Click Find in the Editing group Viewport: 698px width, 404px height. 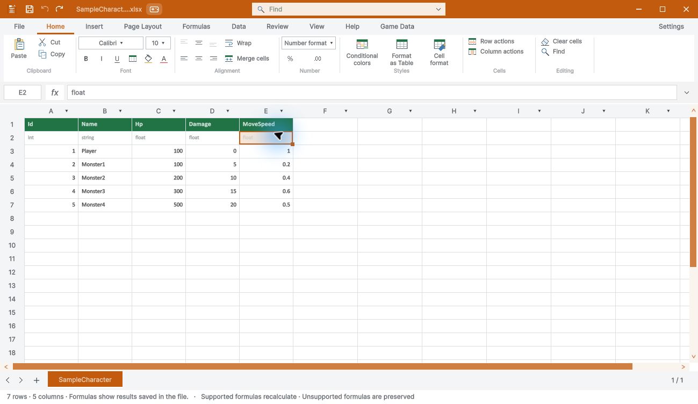coord(553,52)
